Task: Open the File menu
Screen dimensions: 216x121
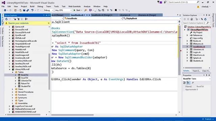Action: click(x=3, y=6)
